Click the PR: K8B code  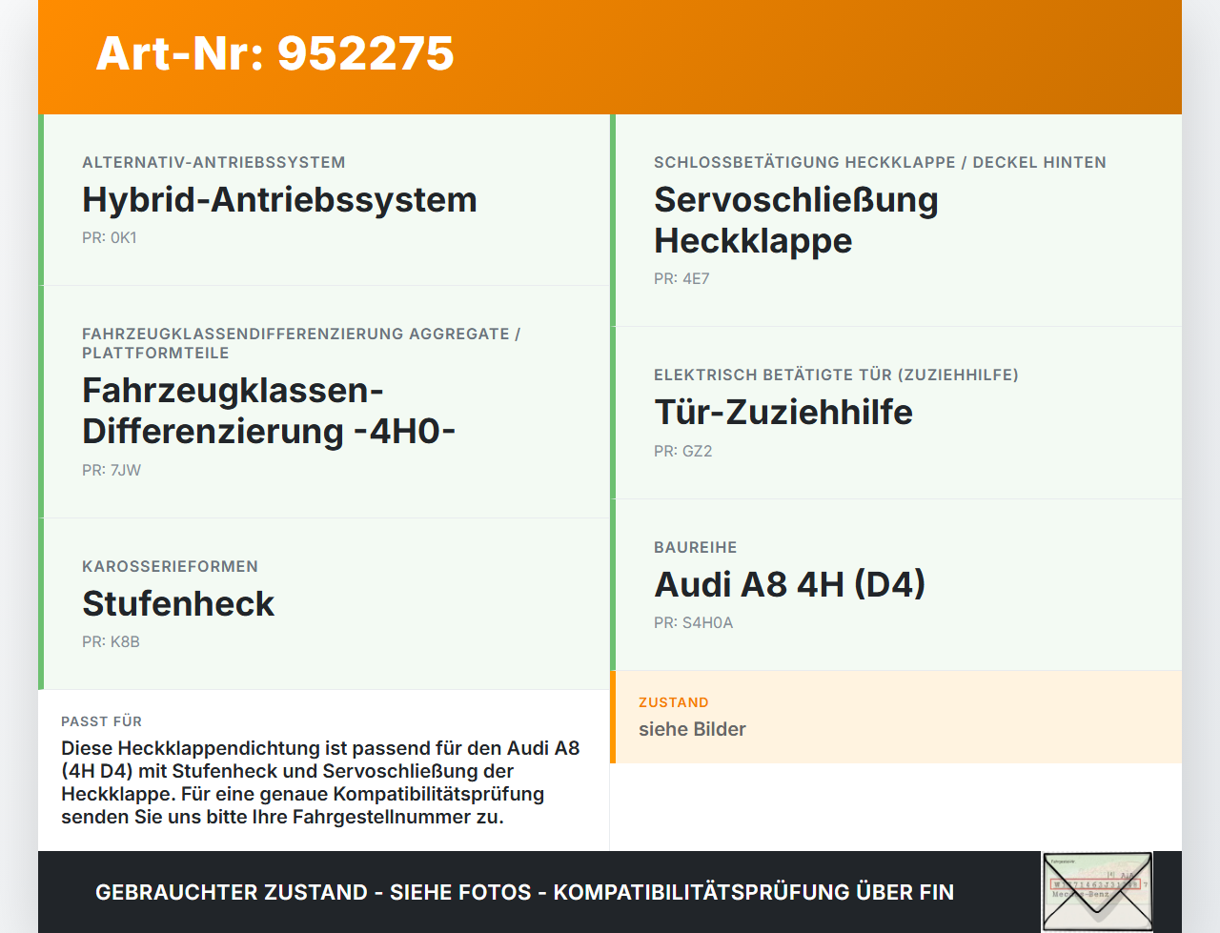(111, 641)
